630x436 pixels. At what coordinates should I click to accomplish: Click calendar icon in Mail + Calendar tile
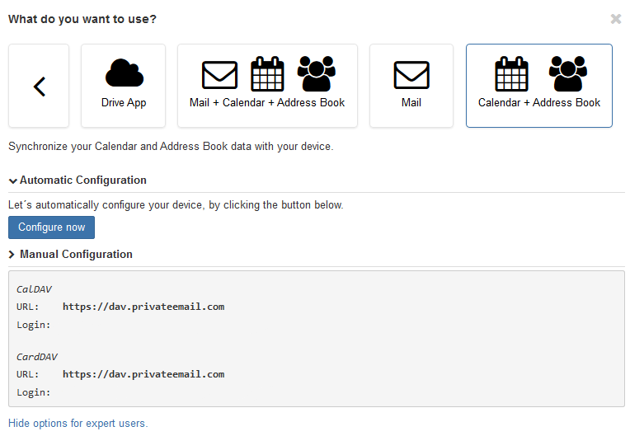tap(267, 74)
